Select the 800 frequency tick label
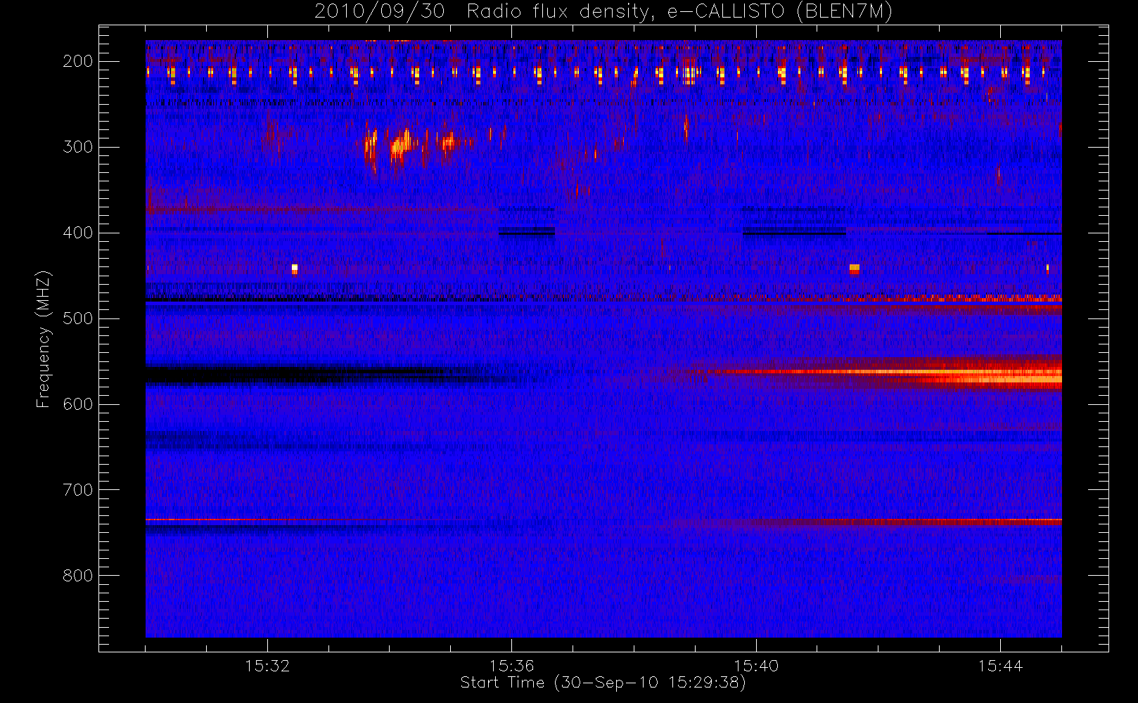This screenshot has width=1138, height=703. pyautogui.click(x=78, y=576)
